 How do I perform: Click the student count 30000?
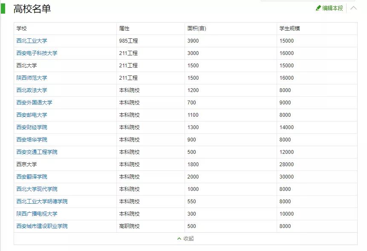coord(286,176)
